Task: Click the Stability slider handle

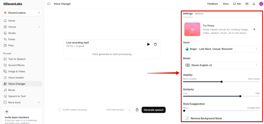Action: pos(221,82)
